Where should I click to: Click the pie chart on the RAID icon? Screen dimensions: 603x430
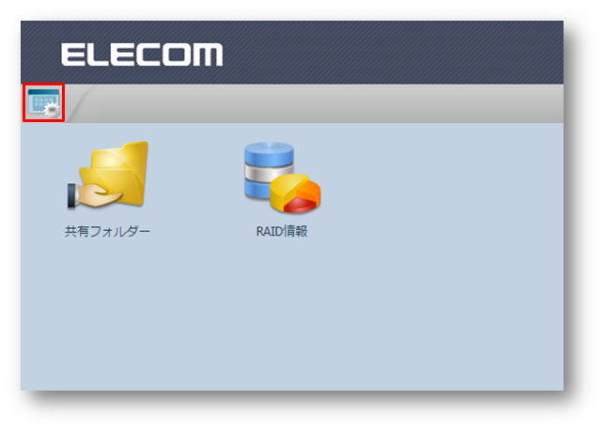pos(295,193)
